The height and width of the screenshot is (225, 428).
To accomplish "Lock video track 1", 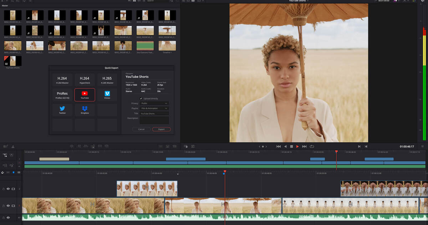I will tap(4, 206).
